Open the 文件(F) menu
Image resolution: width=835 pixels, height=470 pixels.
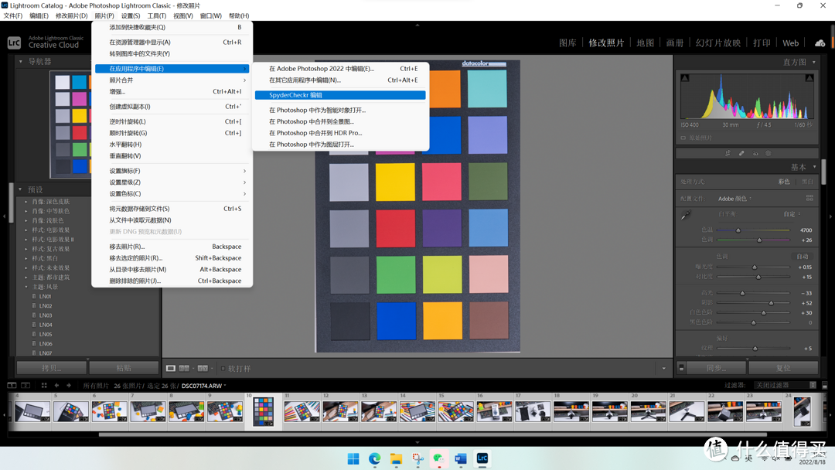point(13,16)
